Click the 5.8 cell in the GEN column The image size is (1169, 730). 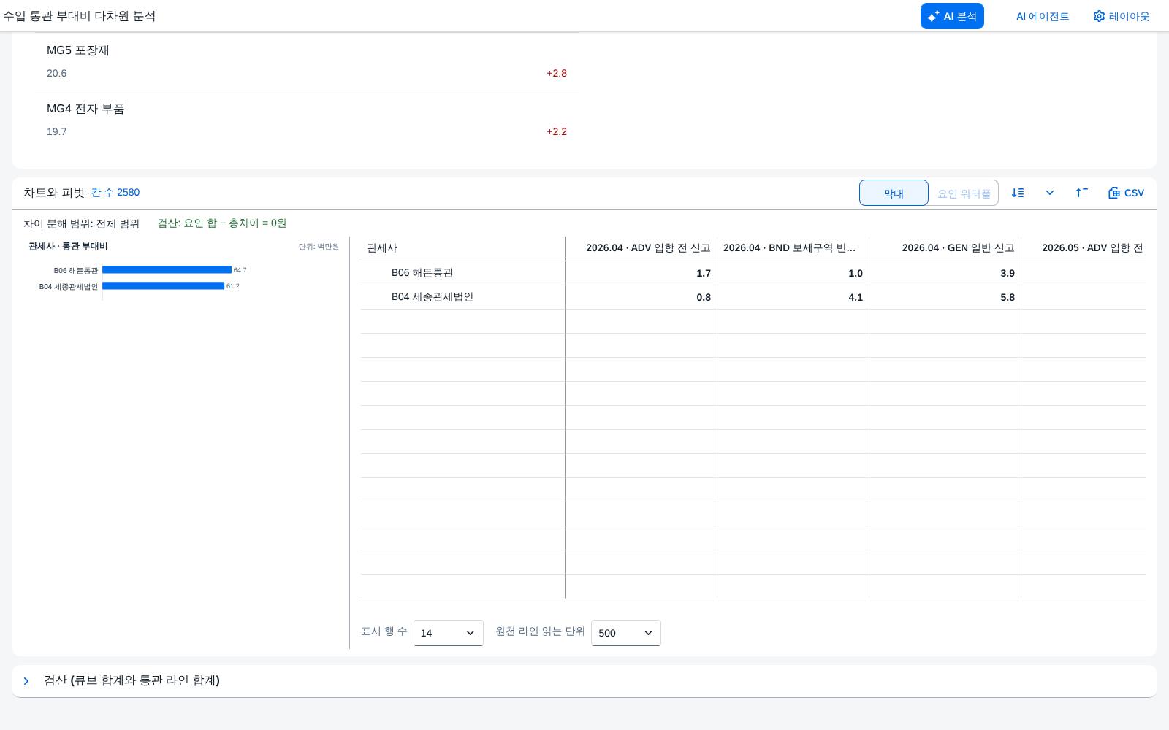[945, 297]
